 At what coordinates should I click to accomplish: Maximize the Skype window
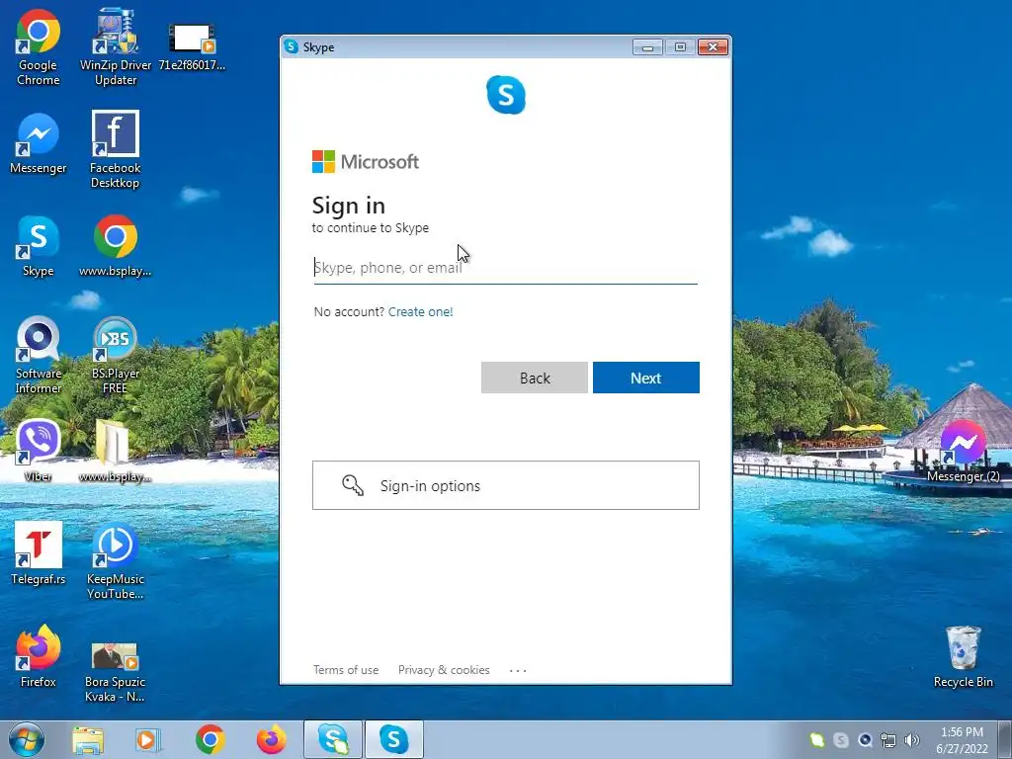point(680,47)
